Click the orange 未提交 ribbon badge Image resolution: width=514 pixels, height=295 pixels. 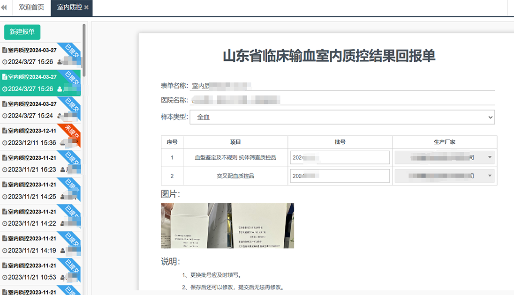click(x=71, y=133)
